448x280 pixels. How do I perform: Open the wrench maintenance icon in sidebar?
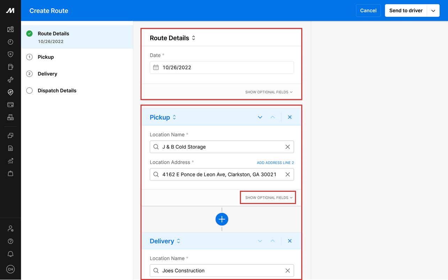10,80
